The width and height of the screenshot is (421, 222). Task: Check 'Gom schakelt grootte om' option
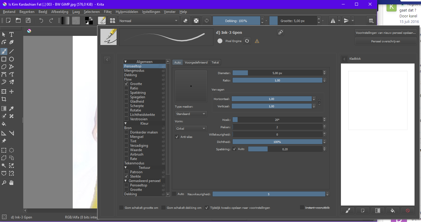tap(121, 208)
